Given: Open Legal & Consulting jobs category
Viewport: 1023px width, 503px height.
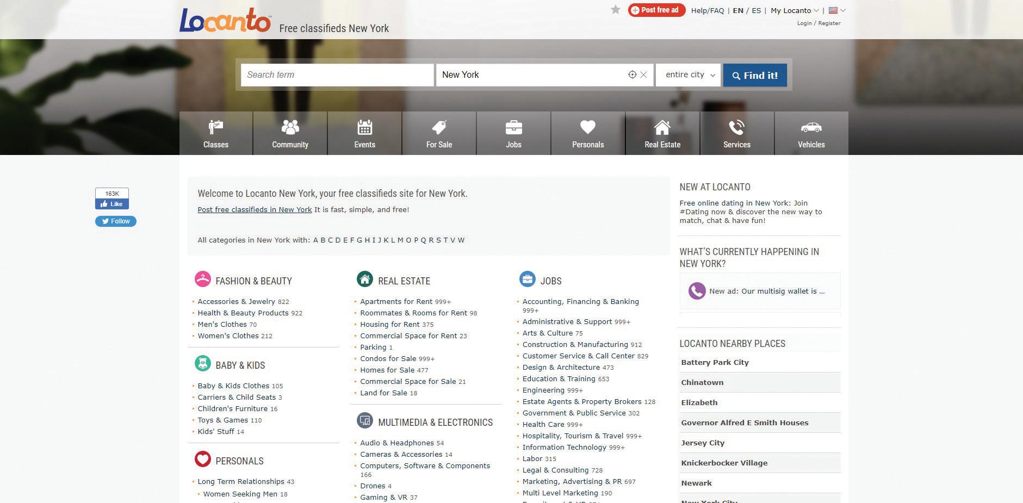Looking at the screenshot, I should [x=555, y=470].
